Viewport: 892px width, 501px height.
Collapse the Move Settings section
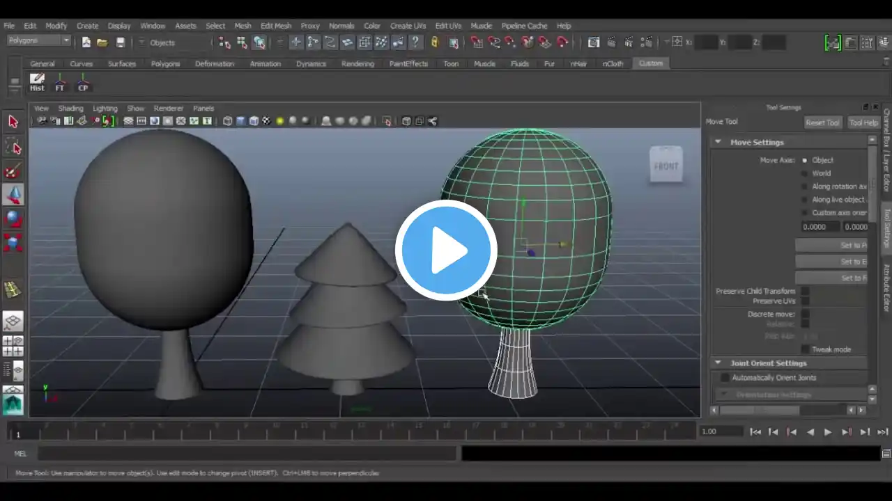717,142
